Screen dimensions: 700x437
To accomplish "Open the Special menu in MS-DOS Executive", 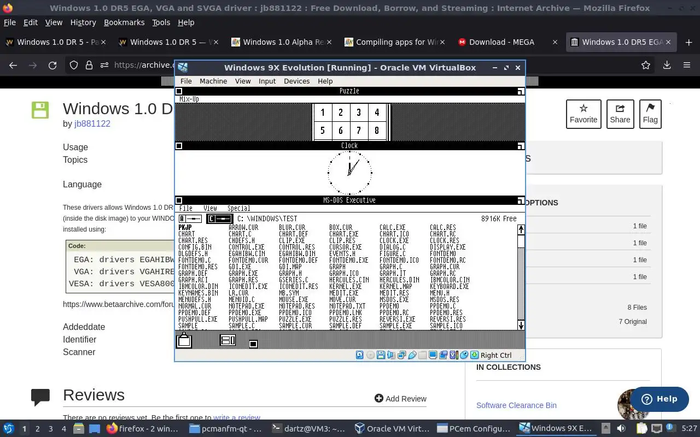I will point(238,208).
